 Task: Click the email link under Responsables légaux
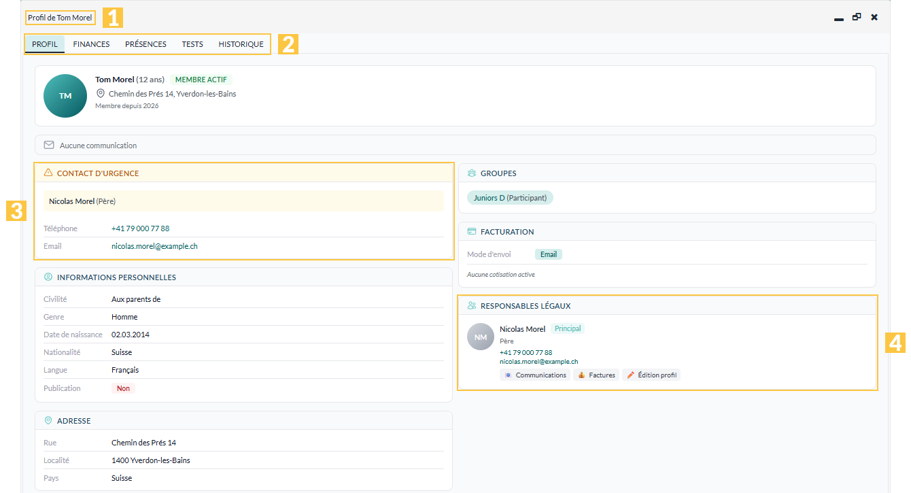(538, 362)
